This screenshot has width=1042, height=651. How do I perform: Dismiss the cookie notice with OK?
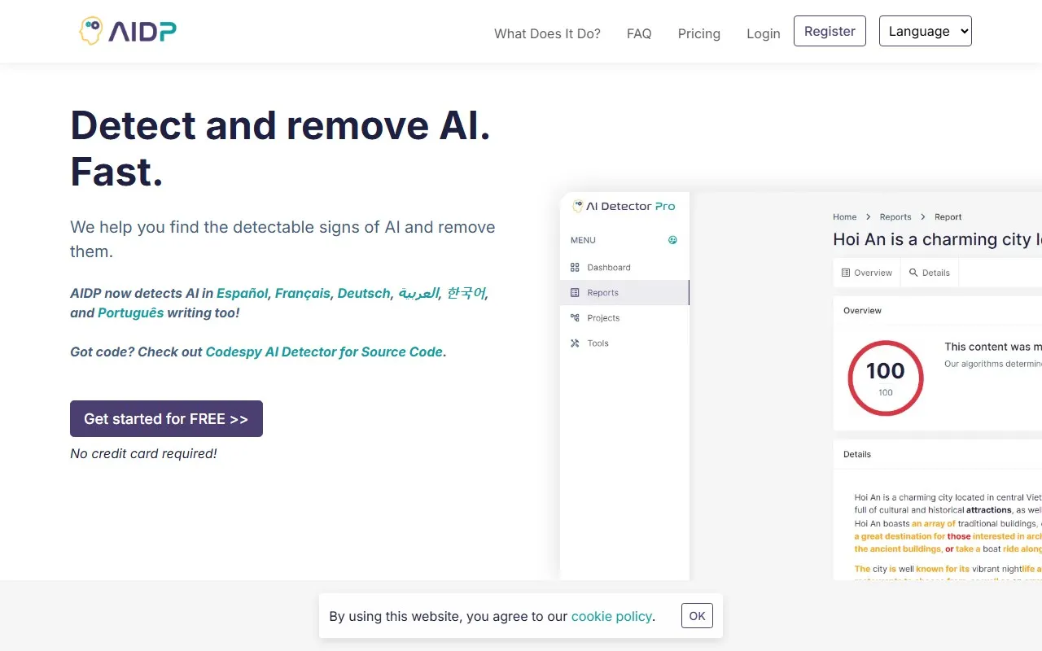[x=697, y=616]
